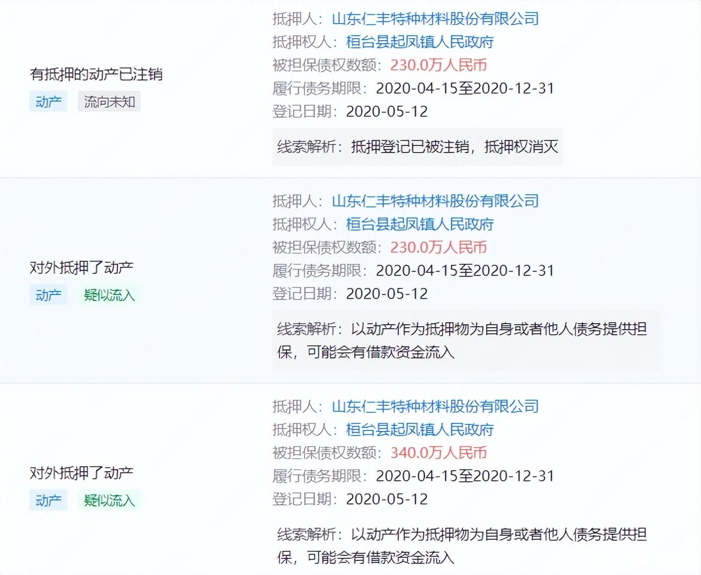Open 抵押权人 government link in the 340.0万 record
This screenshot has width=701, height=575.
[420, 430]
